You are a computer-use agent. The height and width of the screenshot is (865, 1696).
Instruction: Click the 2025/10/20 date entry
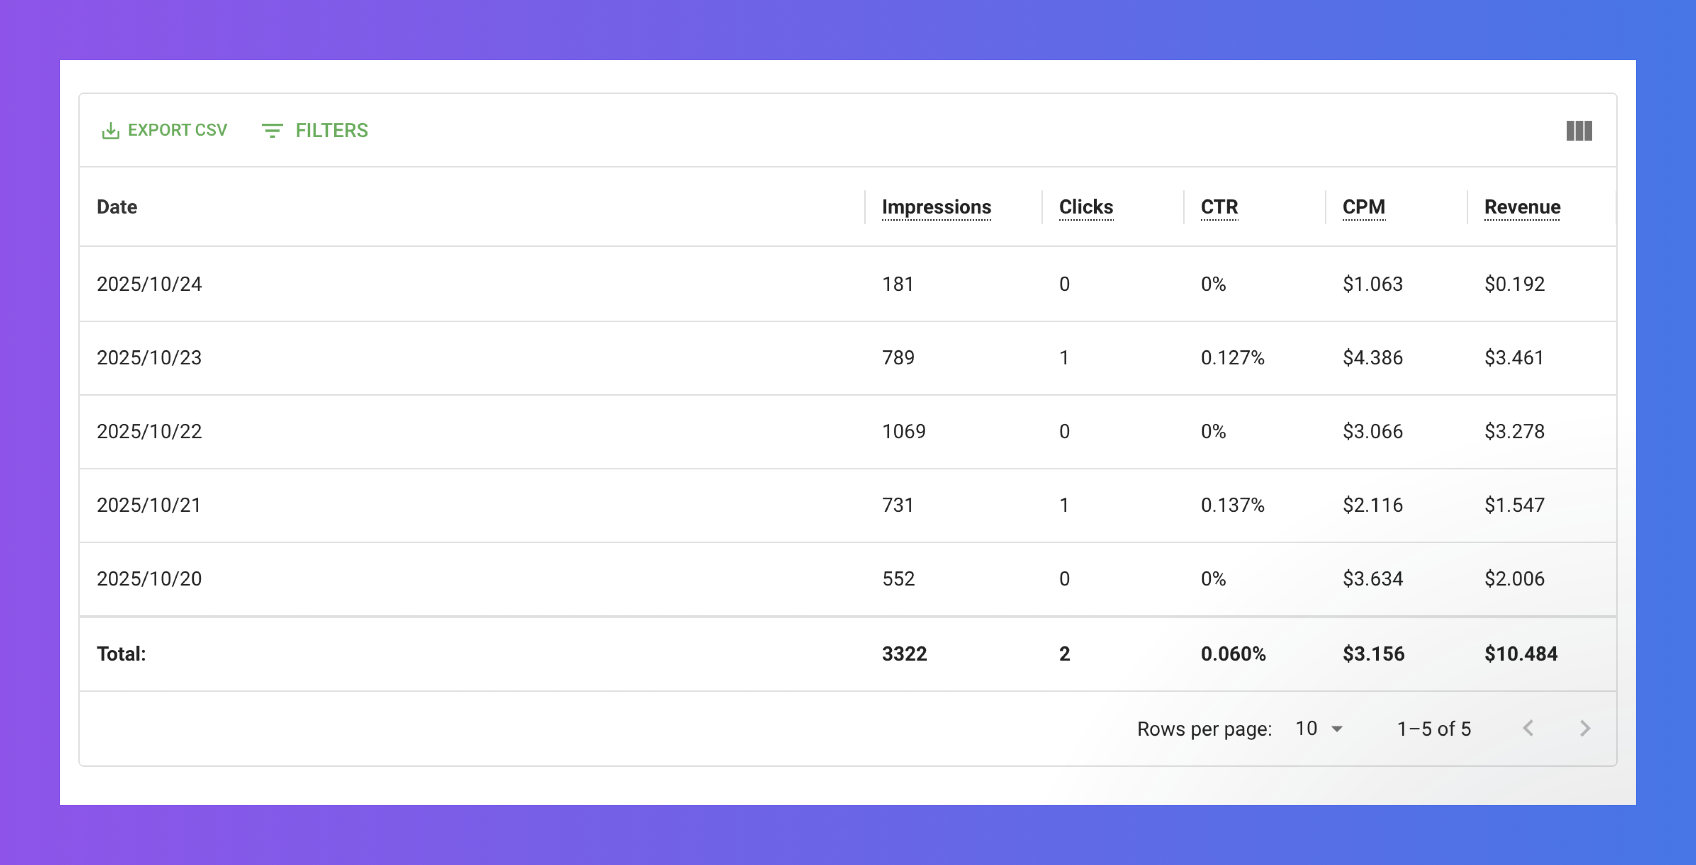click(x=149, y=579)
